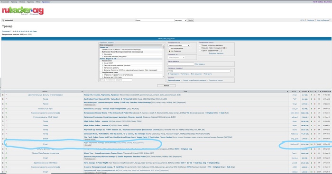Click checkmark icon in Poker Night row
The height and width of the screenshot is (174, 332).
(6, 163)
